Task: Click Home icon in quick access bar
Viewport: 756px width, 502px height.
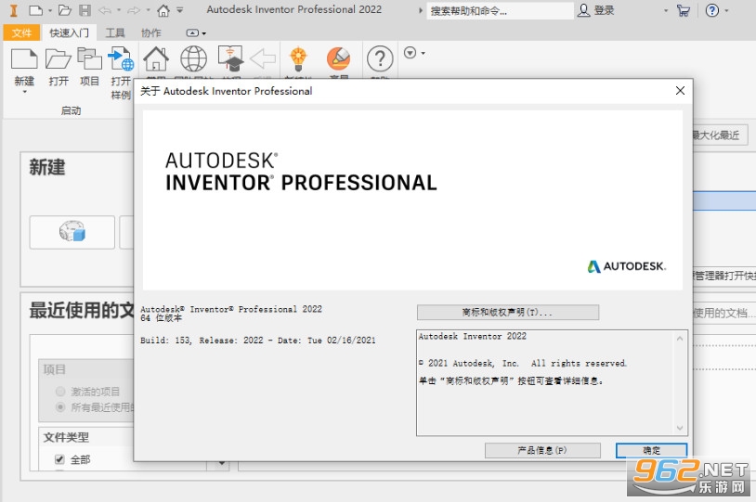Action: pyautogui.click(x=163, y=10)
